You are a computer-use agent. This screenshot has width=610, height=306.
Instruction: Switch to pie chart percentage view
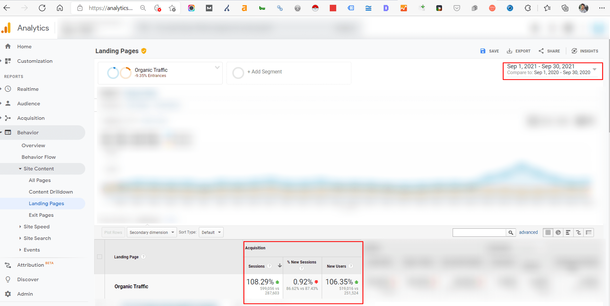(x=558, y=233)
